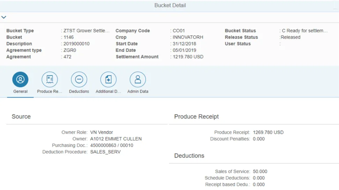Collapse the header with the chevron arrow
339x190 pixels.
(x=4, y=17)
